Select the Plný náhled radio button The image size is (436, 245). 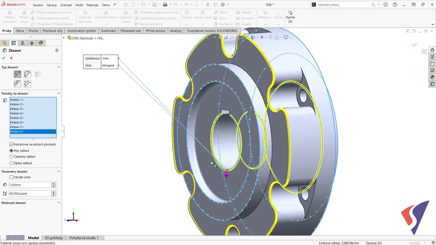point(11,151)
